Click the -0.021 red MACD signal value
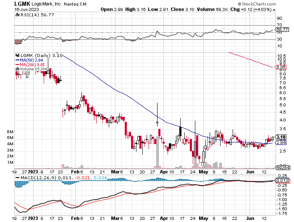Image resolution: width=294 pixels, height=222 pixels. (x=82, y=178)
